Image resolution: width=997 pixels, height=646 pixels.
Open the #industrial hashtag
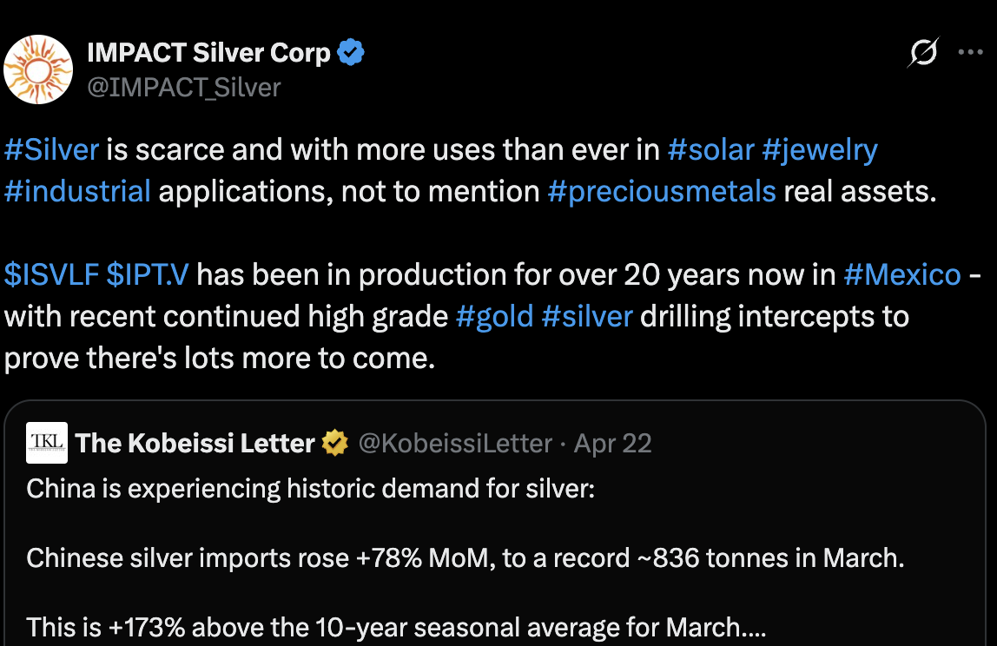pyautogui.click(x=77, y=190)
